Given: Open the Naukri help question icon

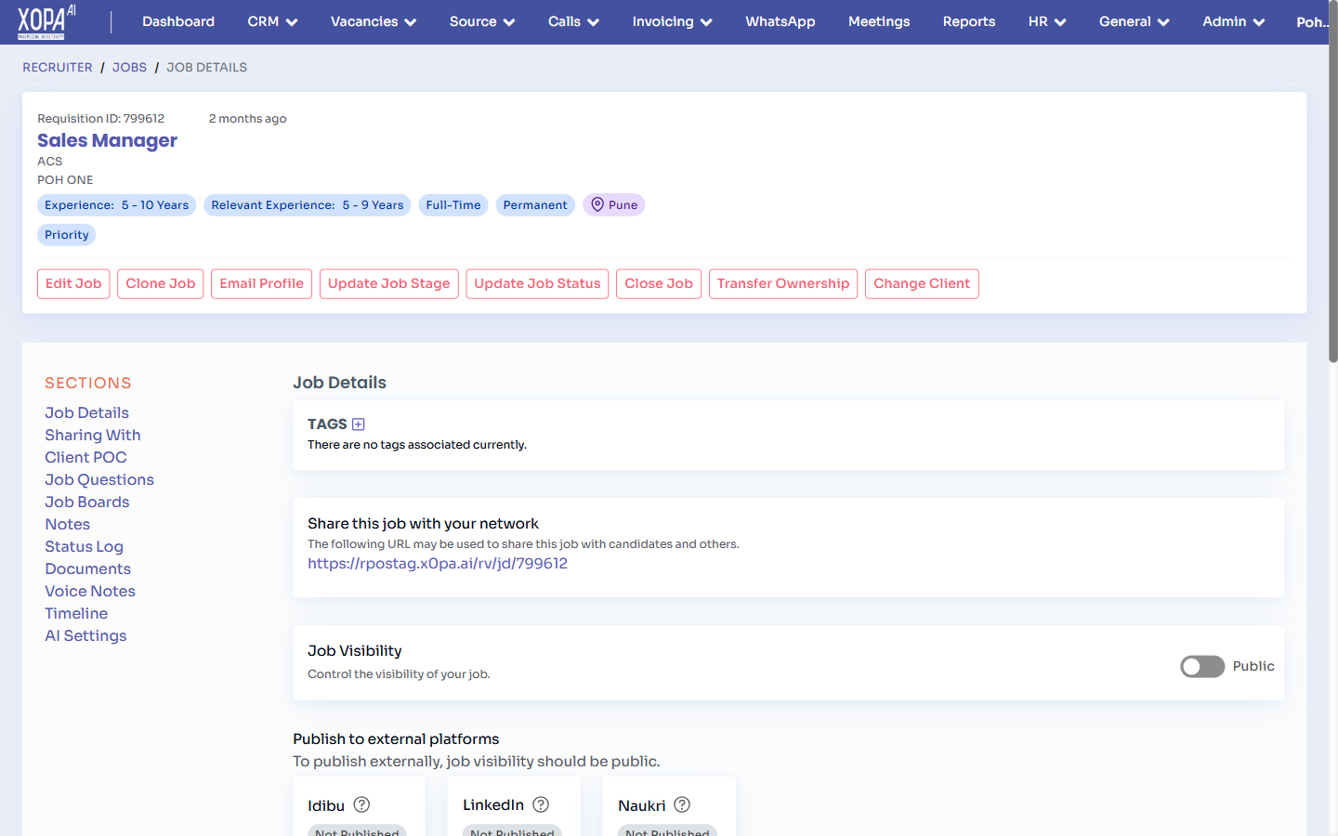Looking at the screenshot, I should click(x=682, y=804).
